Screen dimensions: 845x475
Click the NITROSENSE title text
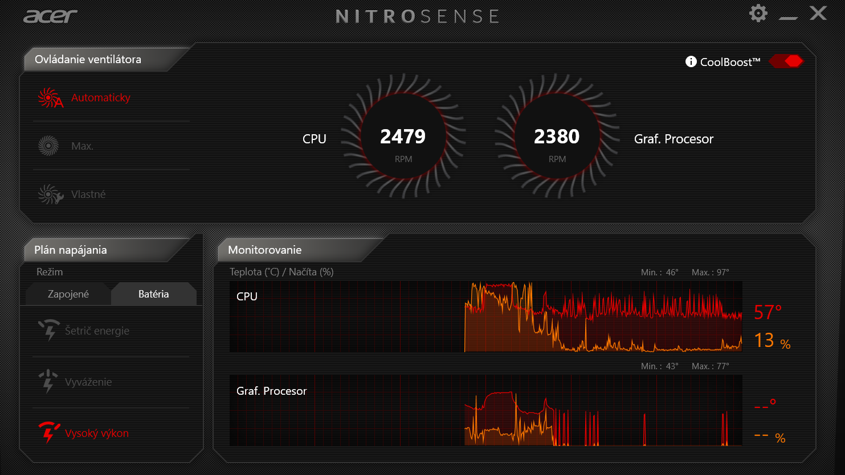coord(418,16)
